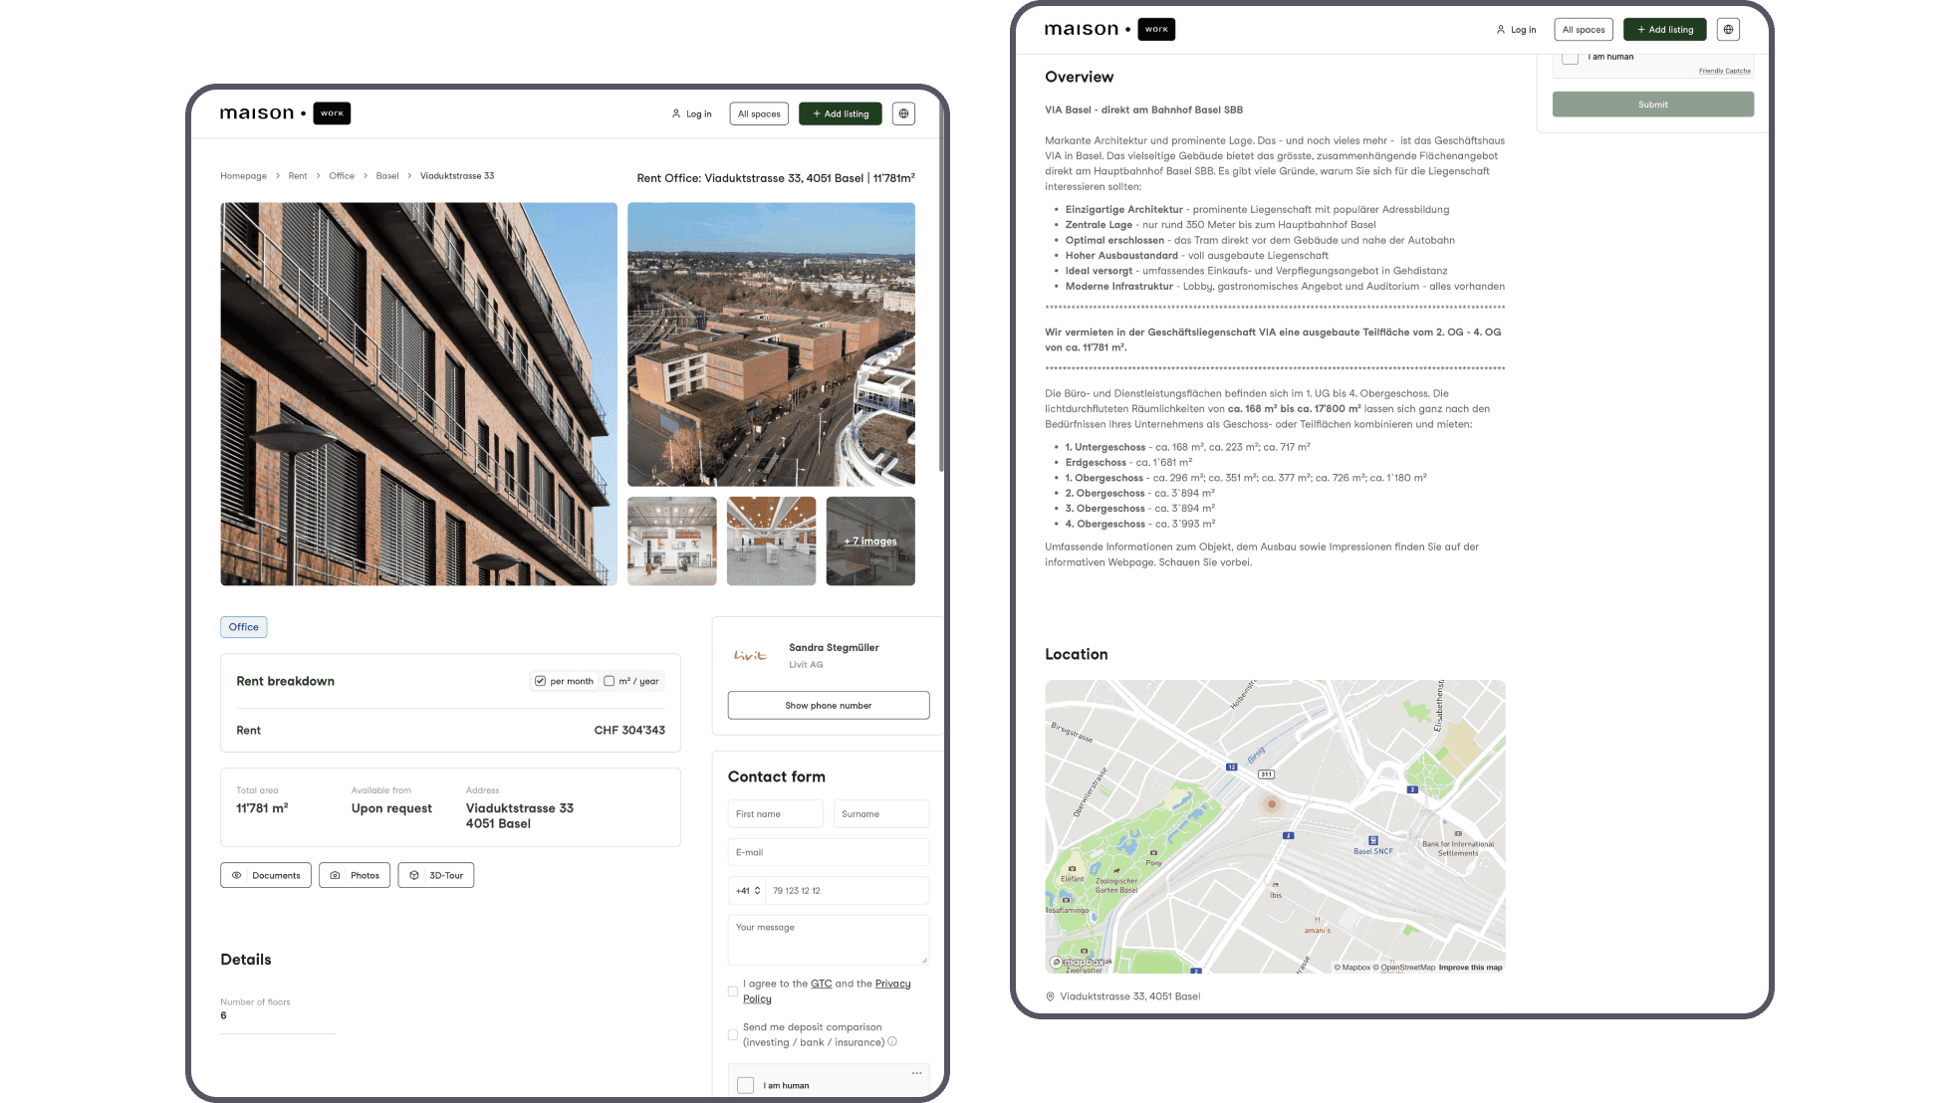The image size is (1960, 1103).
Task: Click the Sandra Stegmüller contact name
Action: point(834,647)
